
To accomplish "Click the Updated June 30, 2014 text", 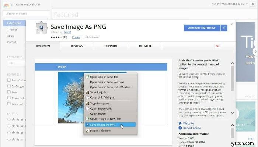I will point(192,142).
